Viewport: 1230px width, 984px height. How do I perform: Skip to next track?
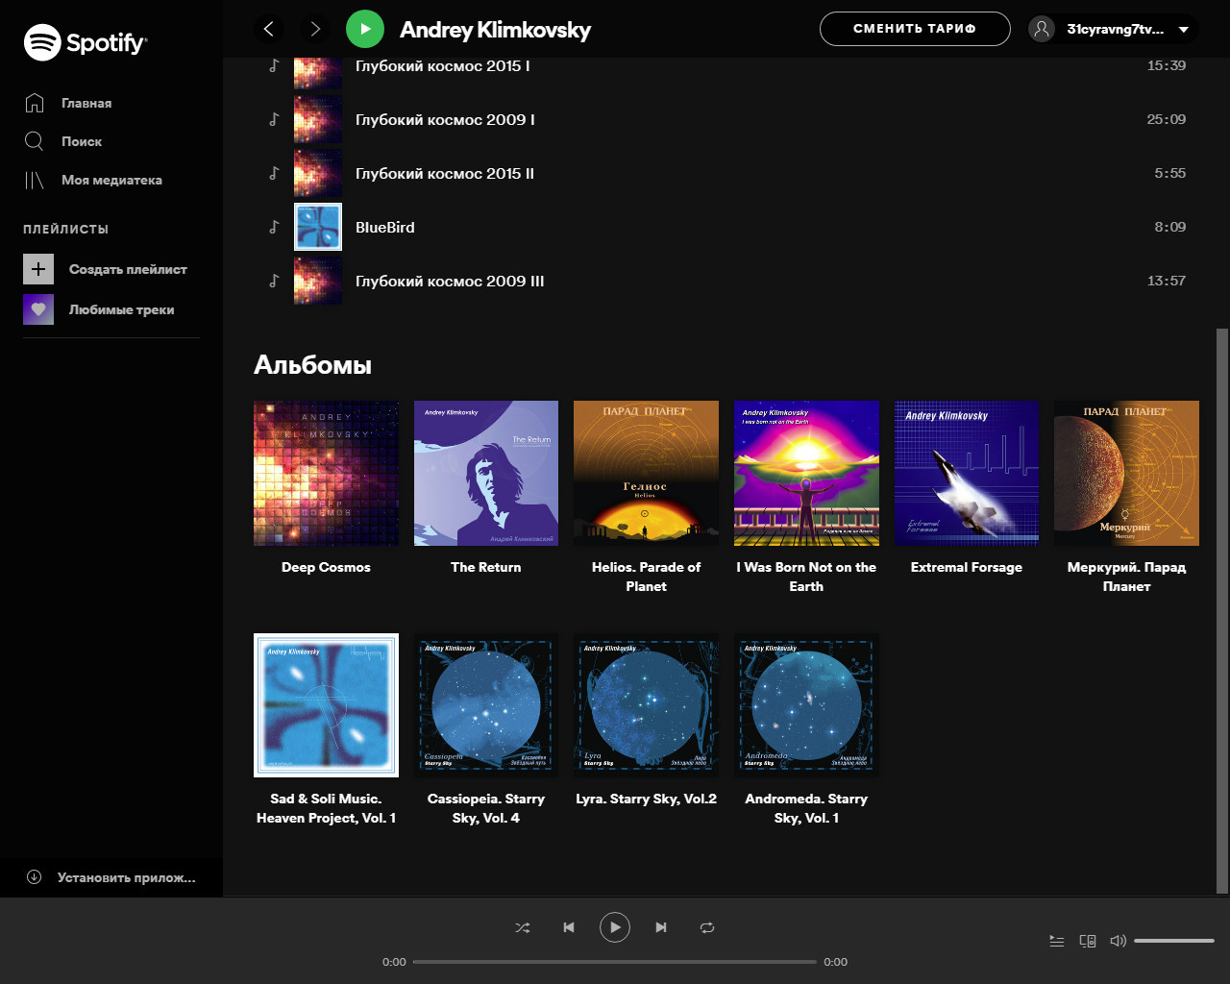(x=661, y=927)
